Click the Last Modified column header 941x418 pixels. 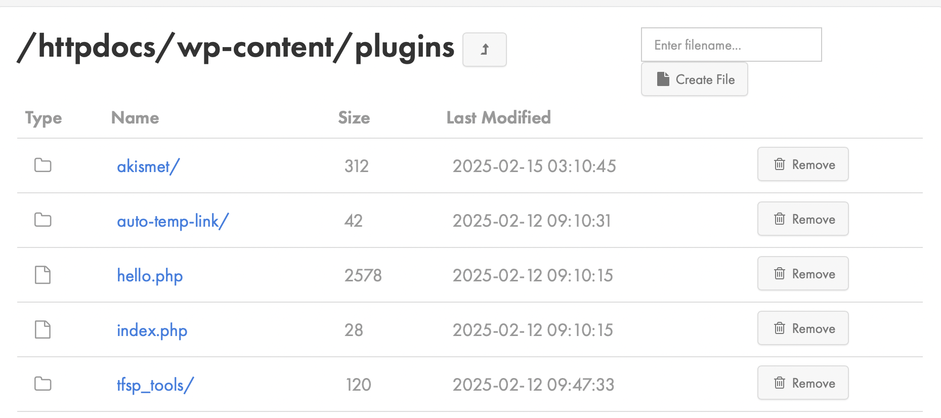pyautogui.click(x=498, y=117)
